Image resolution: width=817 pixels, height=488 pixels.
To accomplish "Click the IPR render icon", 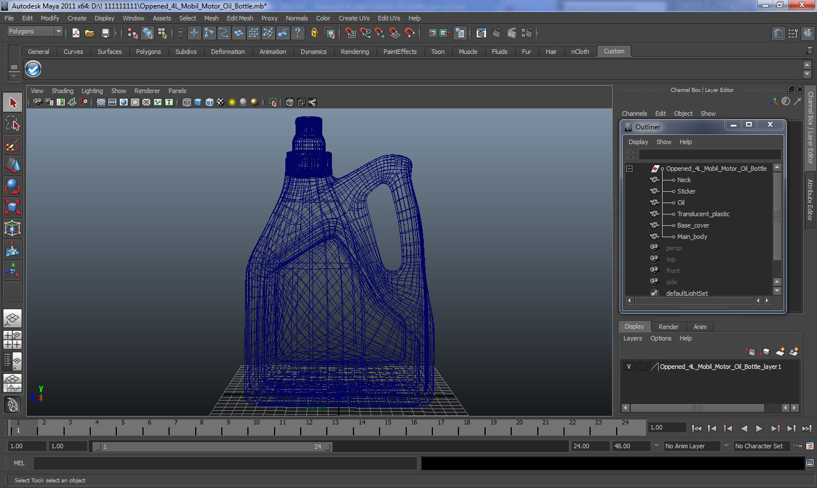I will tap(512, 33).
